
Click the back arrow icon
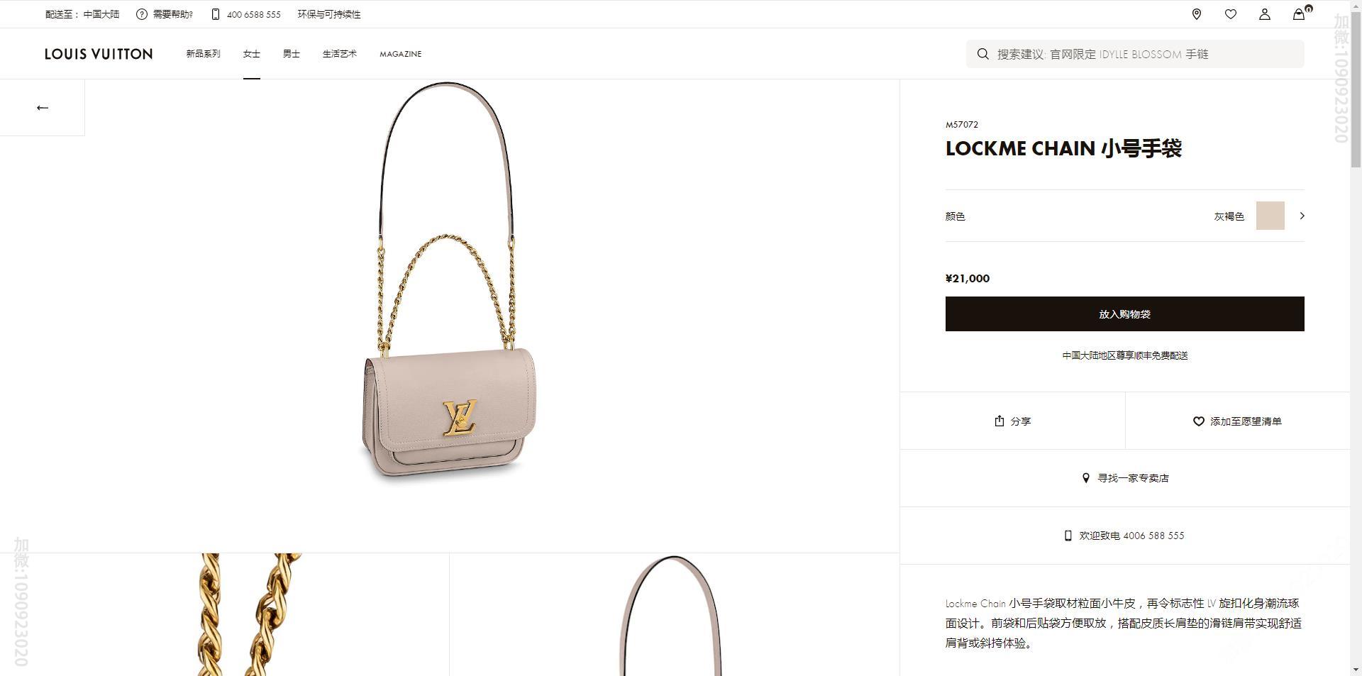[x=43, y=108]
